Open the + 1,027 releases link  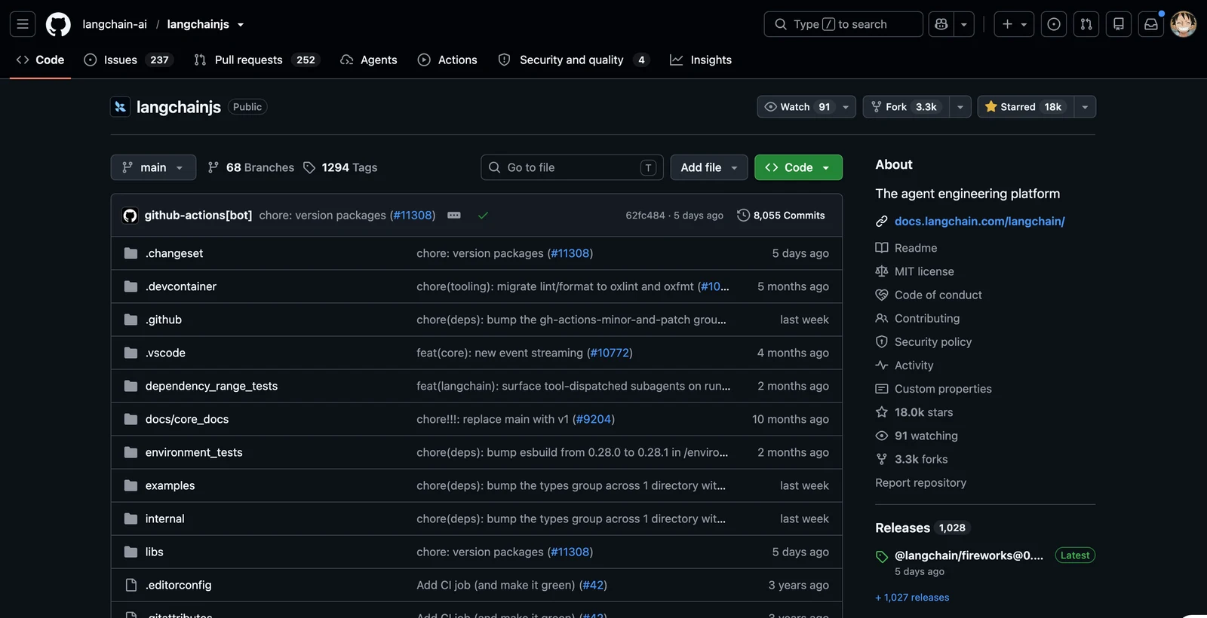tap(912, 597)
